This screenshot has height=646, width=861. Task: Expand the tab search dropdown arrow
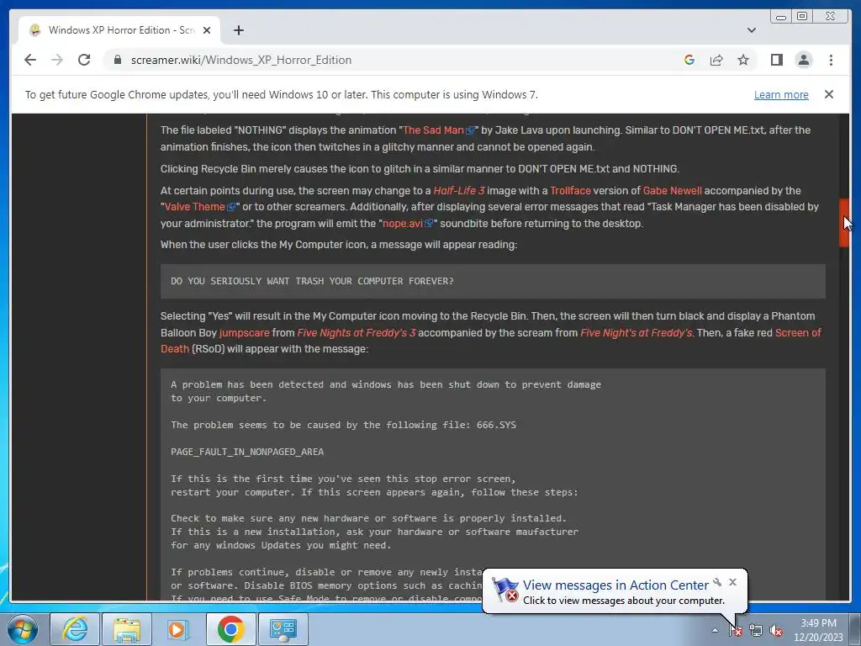(751, 30)
